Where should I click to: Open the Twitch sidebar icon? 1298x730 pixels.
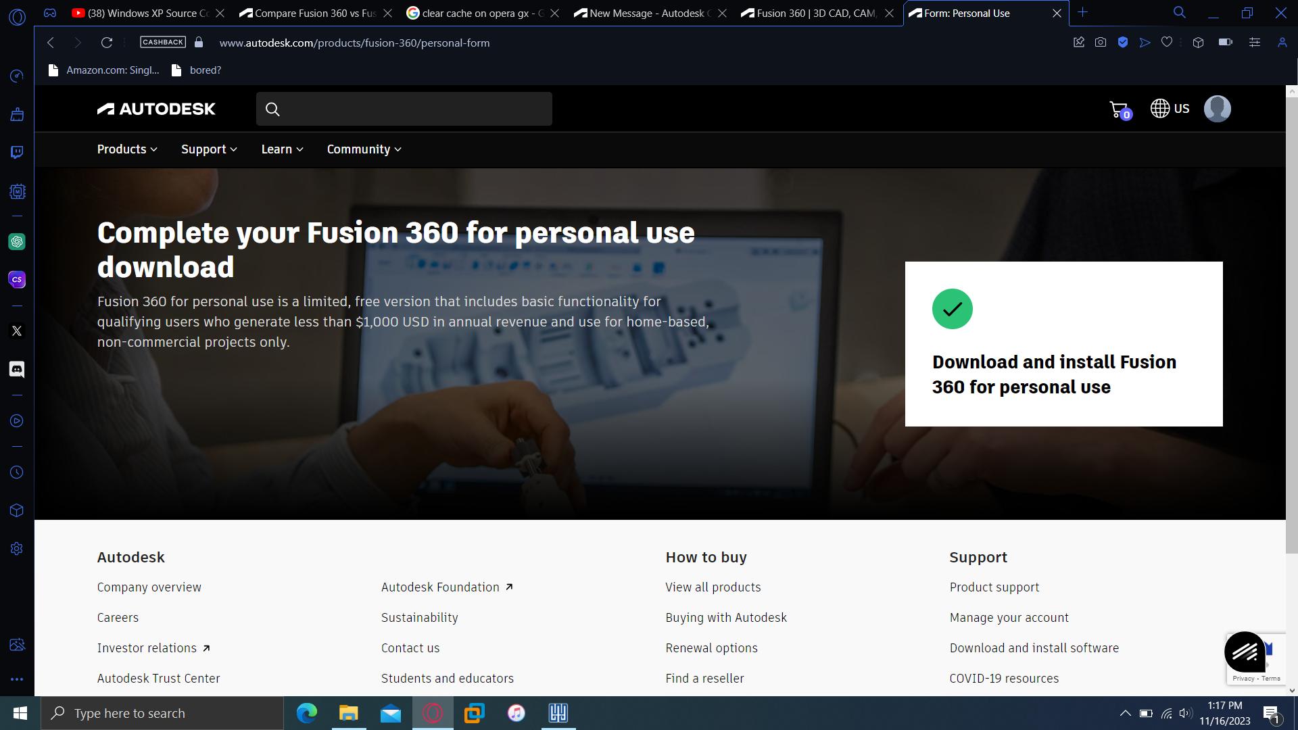(17, 153)
